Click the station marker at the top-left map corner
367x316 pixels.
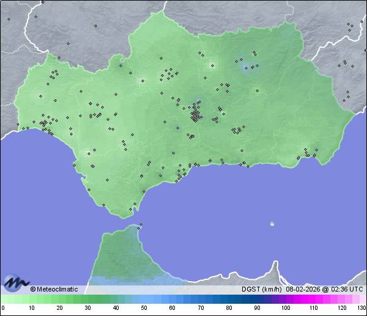9,18
